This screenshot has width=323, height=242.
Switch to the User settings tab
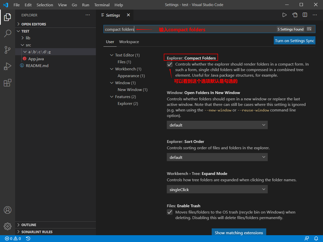tap(110, 42)
